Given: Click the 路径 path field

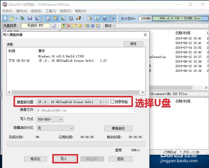Looking at the screenshot, I should click(x=161, y=26).
